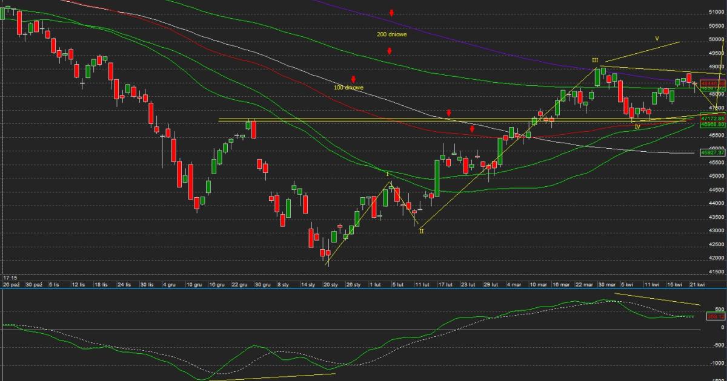Click the red current price tag on axis
This screenshot has height=381, width=727.
pyautogui.click(x=712, y=83)
